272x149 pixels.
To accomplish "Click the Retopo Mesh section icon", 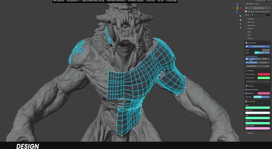I will (246, 43).
